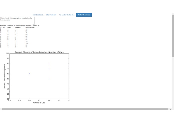Click the total pets value 9

point(16,47)
